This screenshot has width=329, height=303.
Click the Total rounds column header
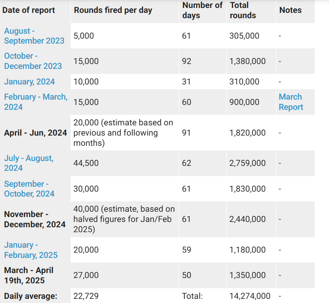tap(243, 10)
